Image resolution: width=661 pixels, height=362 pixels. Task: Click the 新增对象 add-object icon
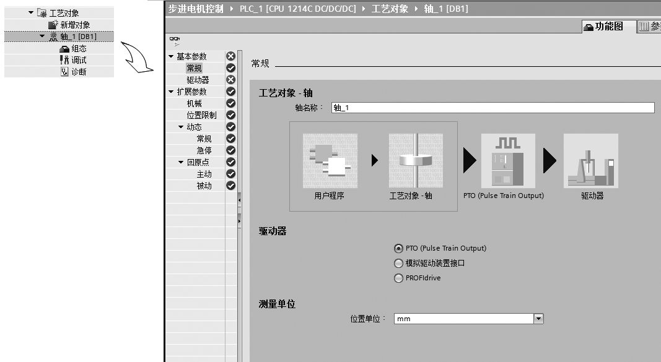(53, 24)
